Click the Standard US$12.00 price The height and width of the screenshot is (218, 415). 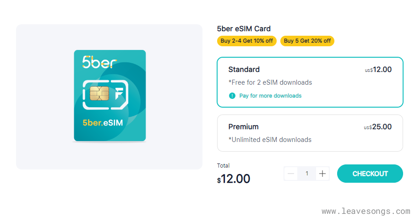pos(378,70)
